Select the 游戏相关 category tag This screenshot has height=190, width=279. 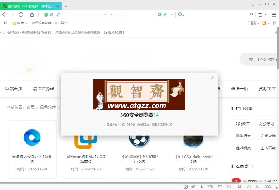pyautogui.click(x=243, y=148)
